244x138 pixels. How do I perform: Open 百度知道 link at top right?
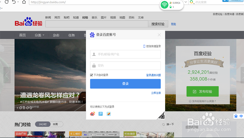pyautogui.click(x=229, y=14)
